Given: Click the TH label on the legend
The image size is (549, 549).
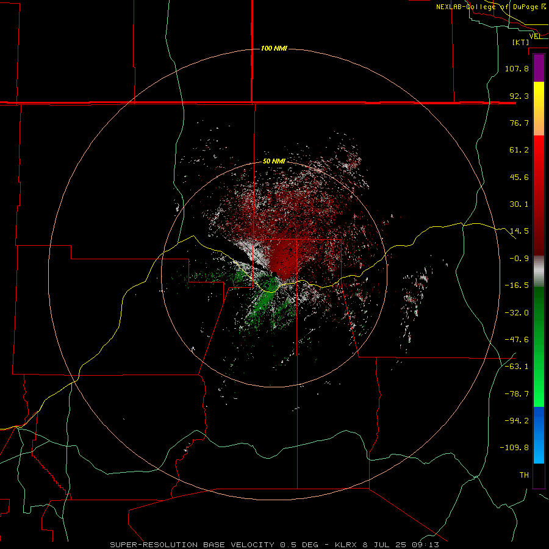Looking at the screenshot, I should click(x=524, y=475).
